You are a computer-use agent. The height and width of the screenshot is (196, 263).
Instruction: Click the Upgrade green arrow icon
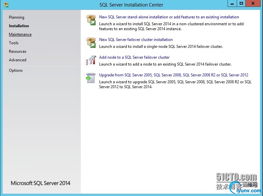[91, 78]
